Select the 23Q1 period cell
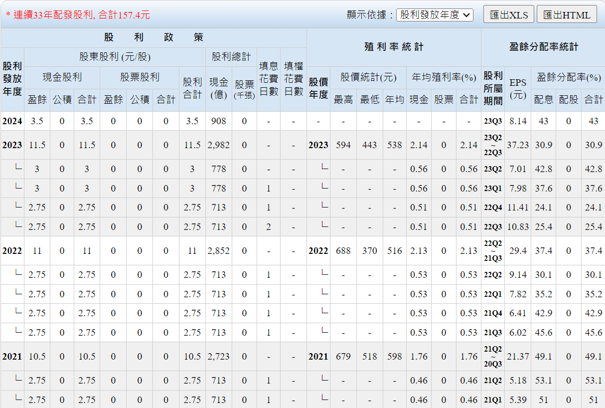The height and width of the screenshot is (408, 605). (x=493, y=189)
